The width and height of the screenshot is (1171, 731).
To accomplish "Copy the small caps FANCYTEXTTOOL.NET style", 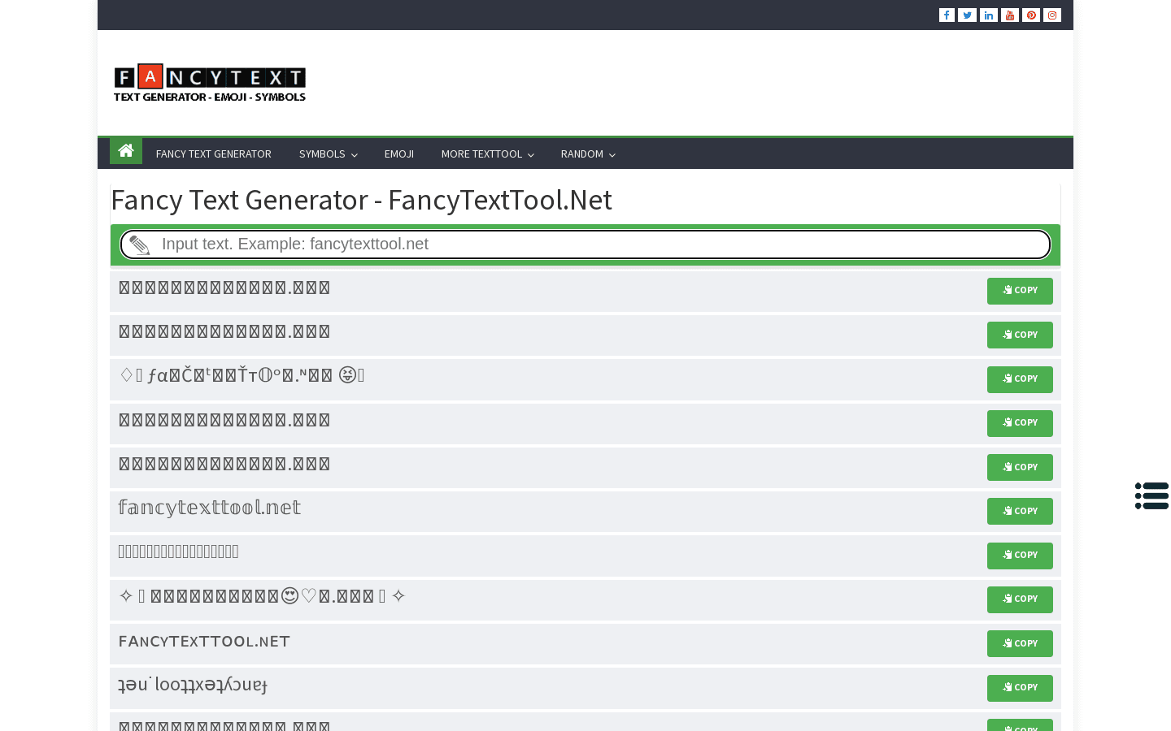I will pyautogui.click(x=1020, y=643).
